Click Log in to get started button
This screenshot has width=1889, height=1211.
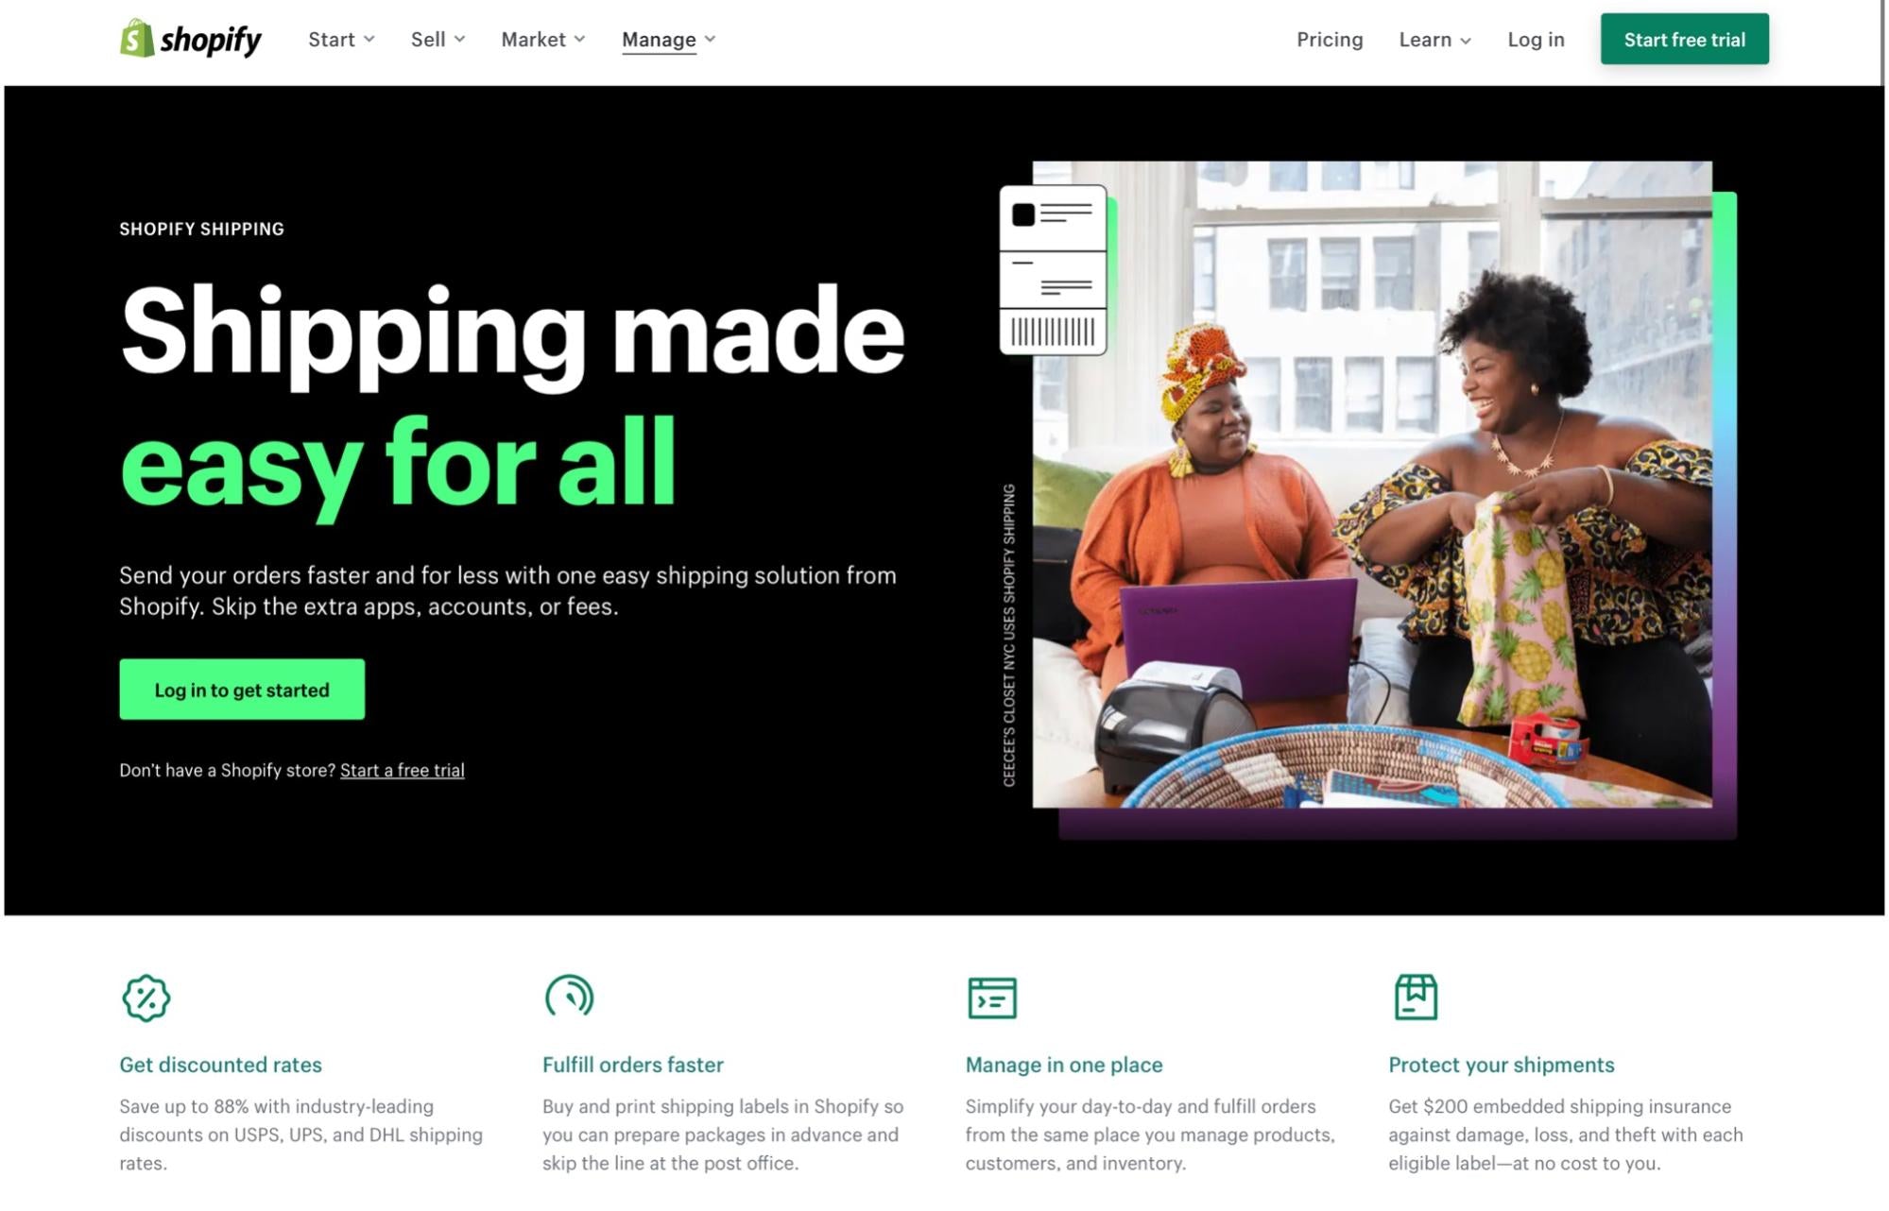[242, 690]
